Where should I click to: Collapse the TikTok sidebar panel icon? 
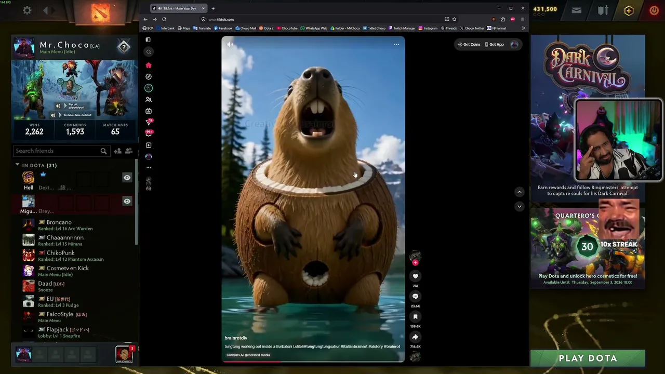tap(149, 39)
